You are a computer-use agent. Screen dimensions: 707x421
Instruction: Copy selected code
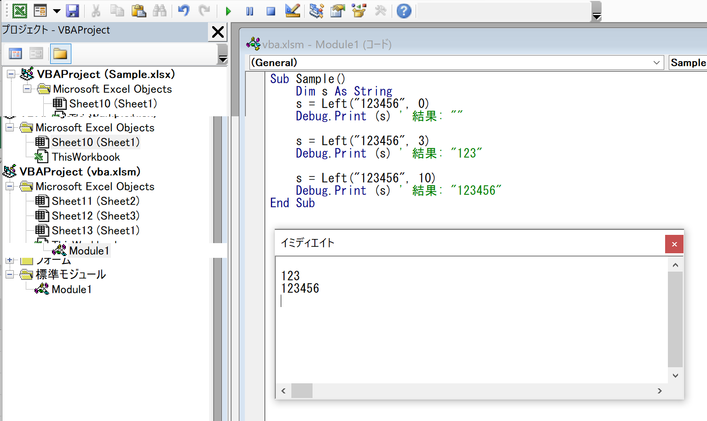[x=117, y=11]
